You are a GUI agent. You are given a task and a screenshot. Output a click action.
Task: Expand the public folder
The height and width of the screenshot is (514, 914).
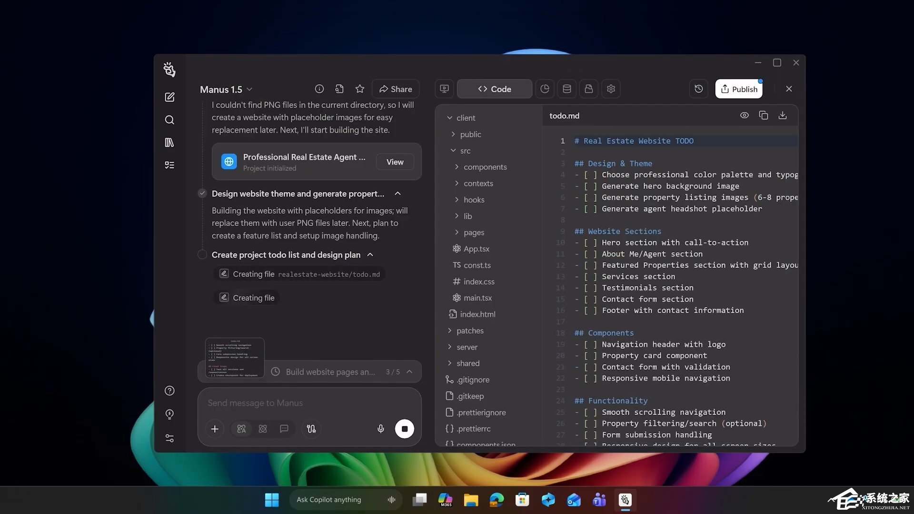click(x=453, y=135)
